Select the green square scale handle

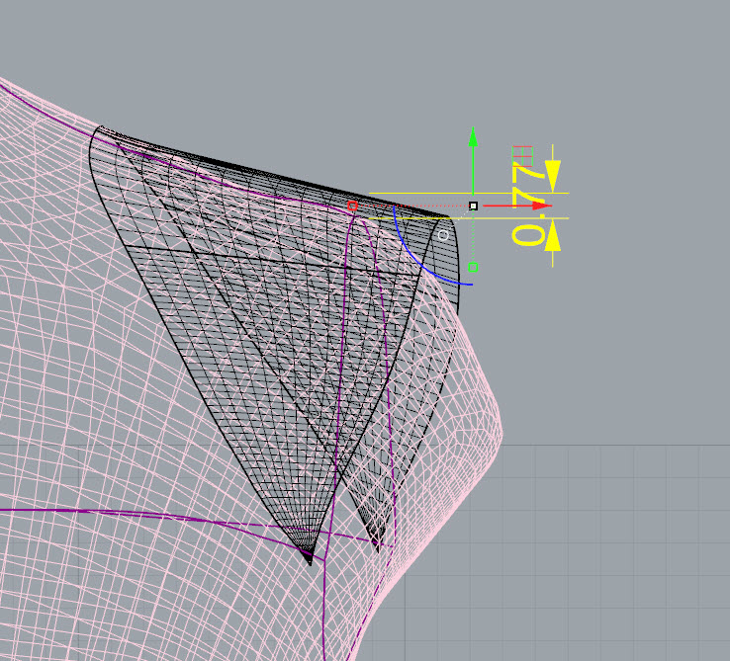tap(473, 267)
